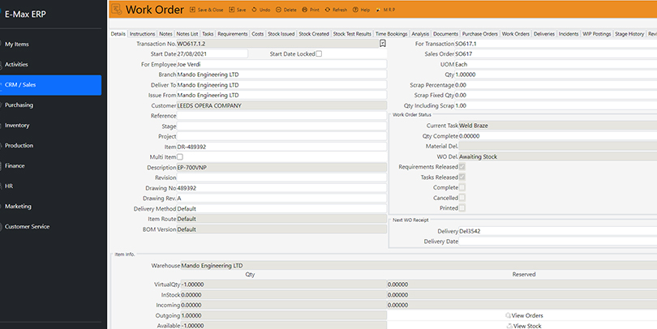Go to Inventory in the sidebar
The height and width of the screenshot is (329, 657).
[17, 126]
